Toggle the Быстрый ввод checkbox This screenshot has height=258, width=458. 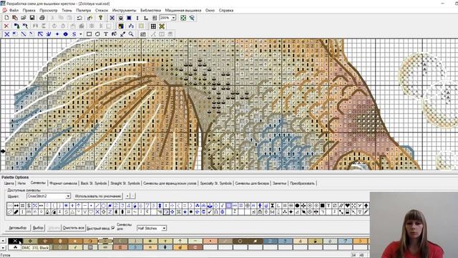(113, 228)
